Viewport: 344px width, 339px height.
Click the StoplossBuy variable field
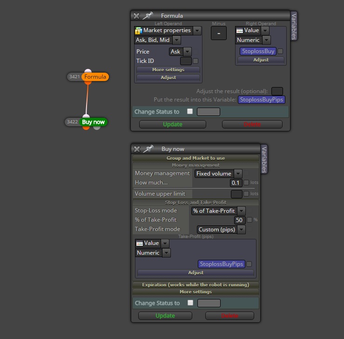click(258, 51)
